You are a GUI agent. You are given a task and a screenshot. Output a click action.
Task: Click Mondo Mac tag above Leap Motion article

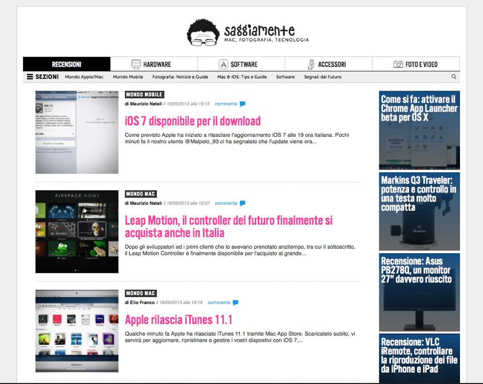(x=141, y=194)
